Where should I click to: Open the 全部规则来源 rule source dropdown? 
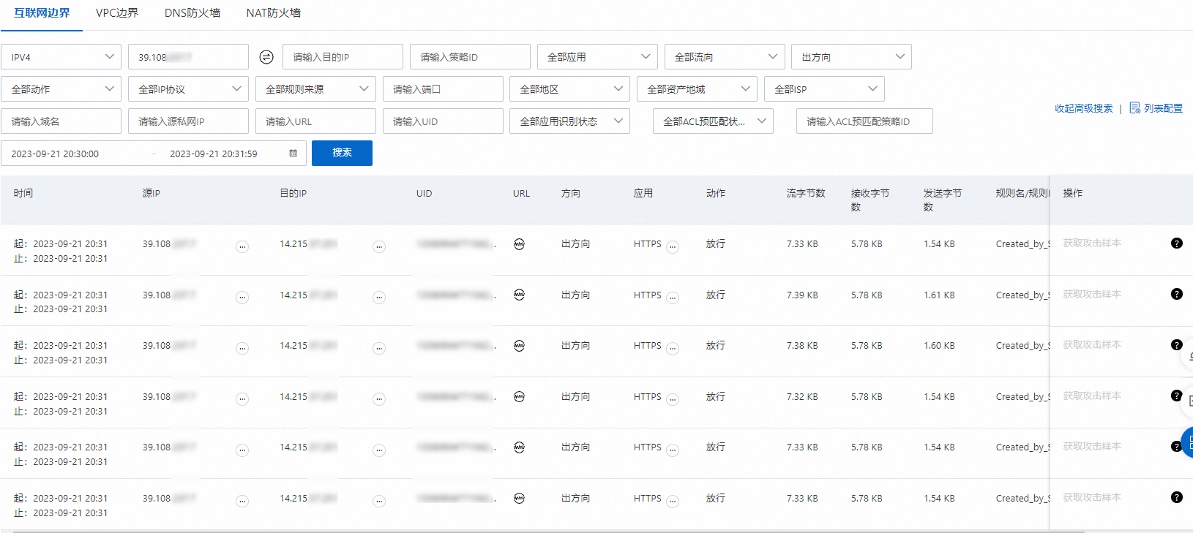[315, 89]
